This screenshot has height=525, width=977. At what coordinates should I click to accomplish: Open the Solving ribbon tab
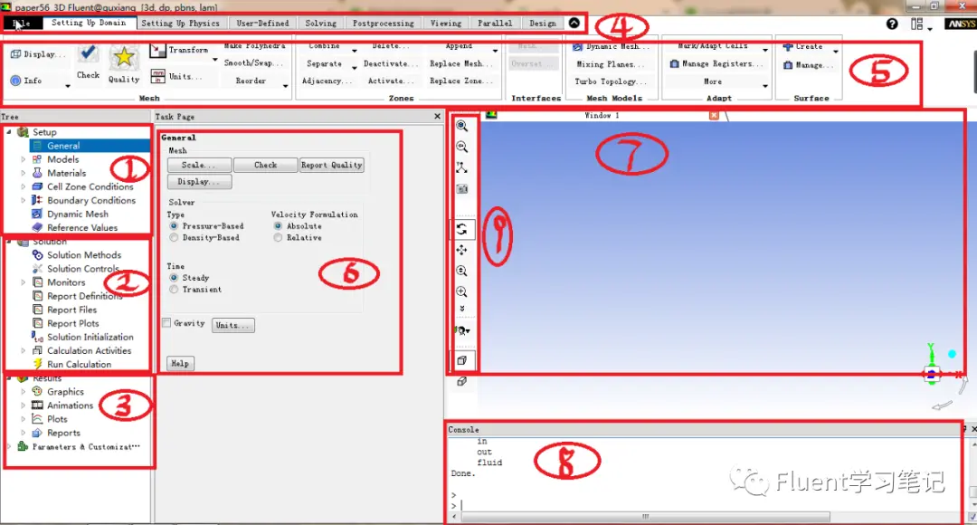[321, 23]
